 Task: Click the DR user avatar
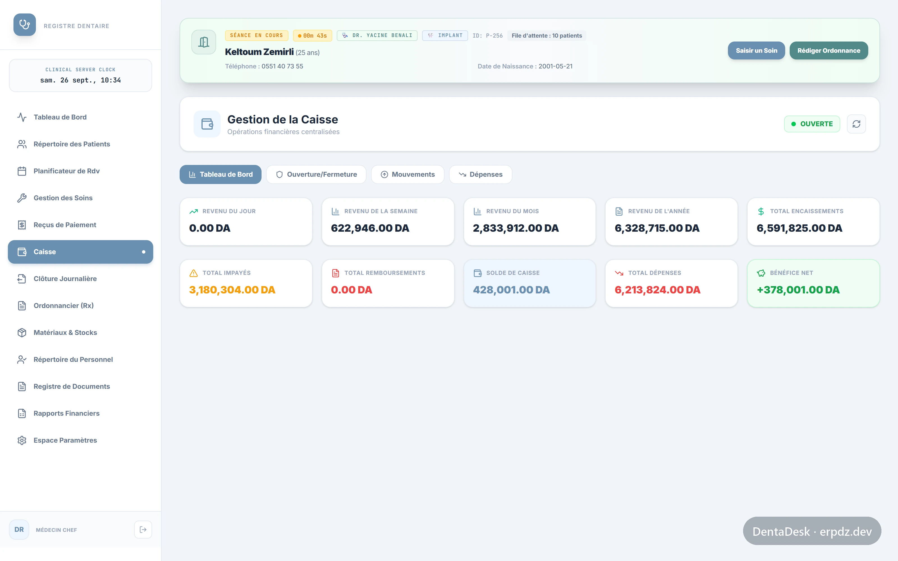(19, 530)
